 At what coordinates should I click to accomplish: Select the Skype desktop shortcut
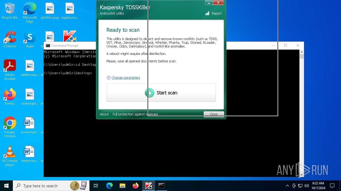tap(30, 40)
